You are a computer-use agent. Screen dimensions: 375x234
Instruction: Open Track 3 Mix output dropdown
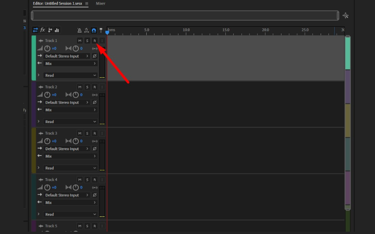pos(70,156)
